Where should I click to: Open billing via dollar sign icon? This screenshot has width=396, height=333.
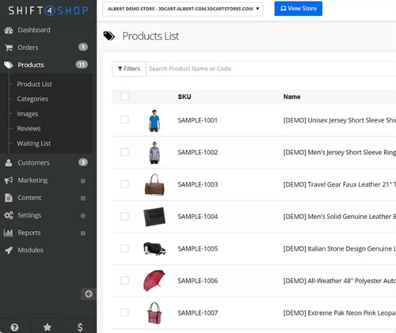80,327
